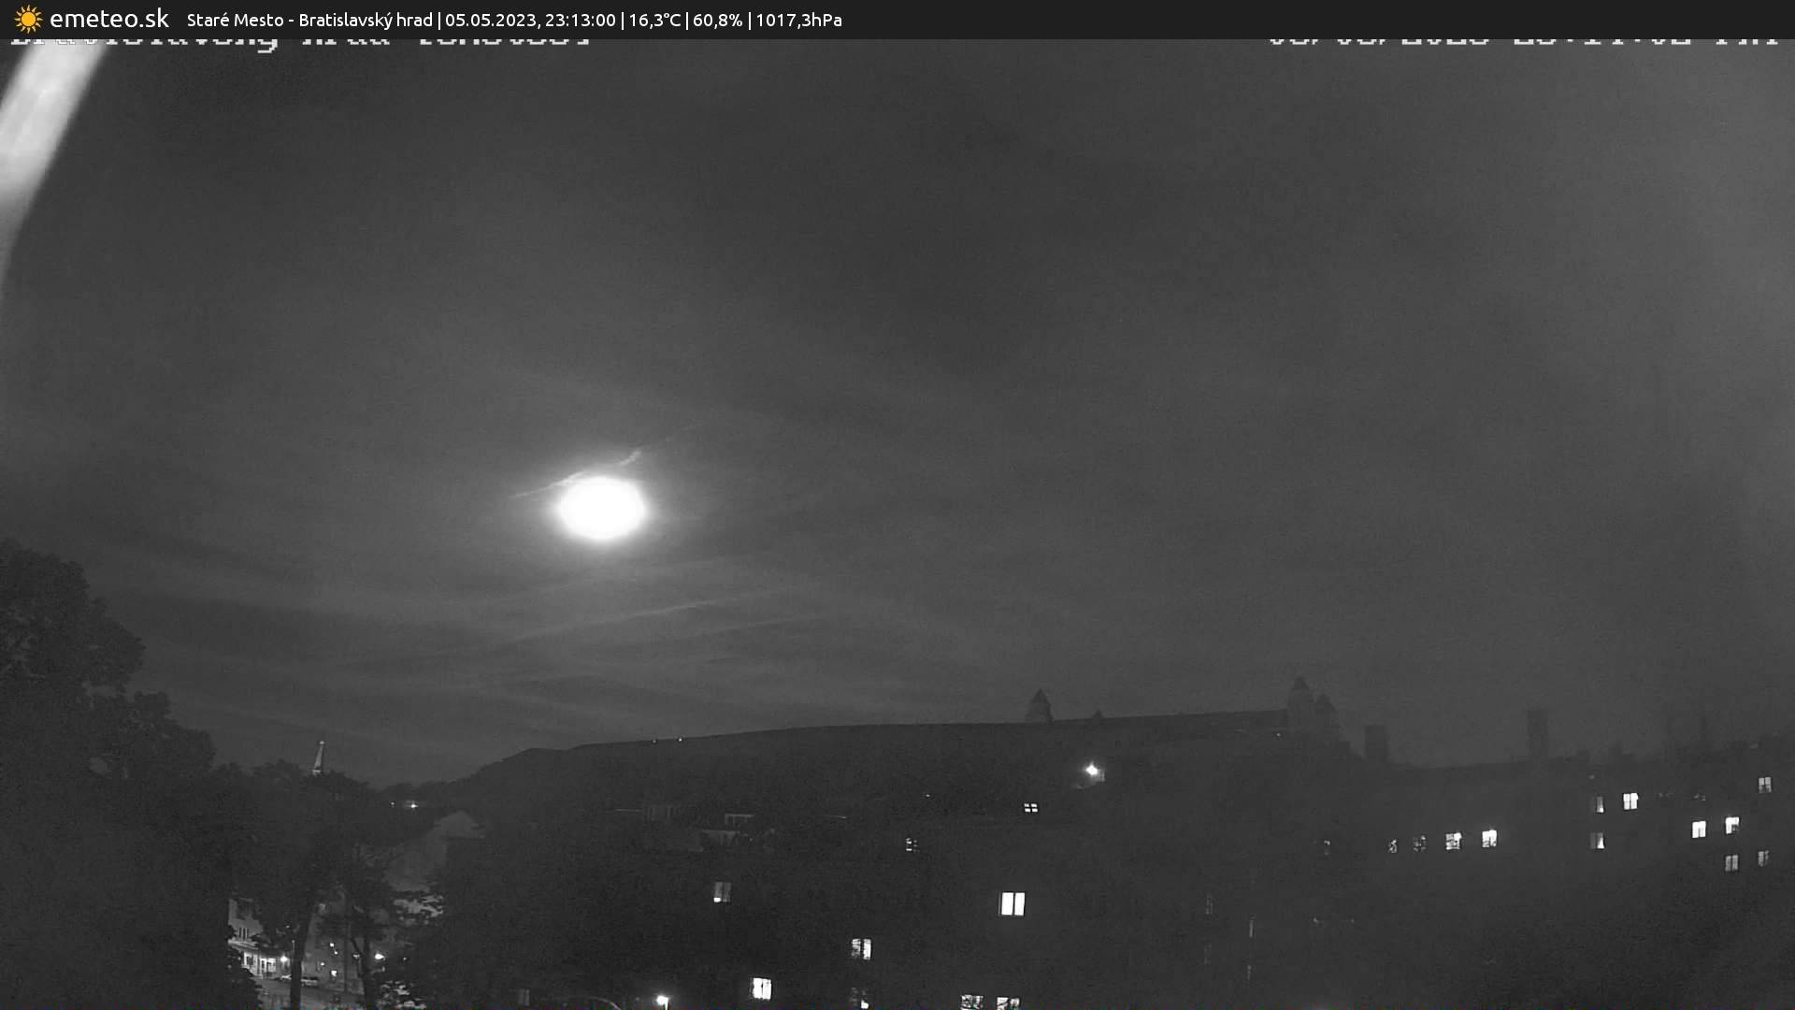Click the Staré Mesto - Bratislavský hrad label
The width and height of the screenshot is (1795, 1010).
coord(309,20)
